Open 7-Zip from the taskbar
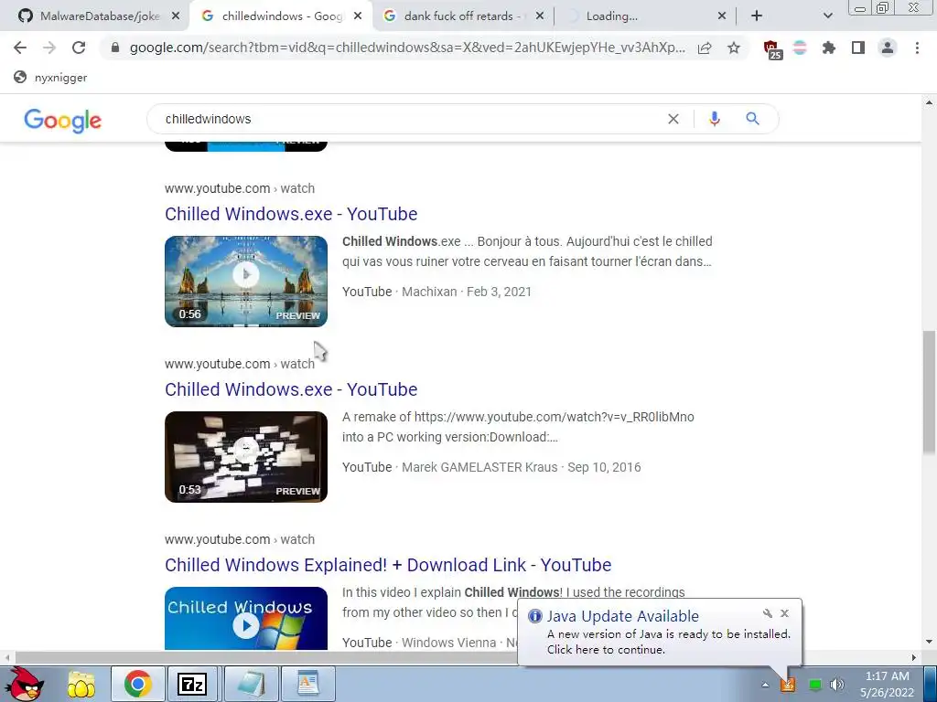Image resolution: width=937 pixels, height=702 pixels. tap(192, 684)
